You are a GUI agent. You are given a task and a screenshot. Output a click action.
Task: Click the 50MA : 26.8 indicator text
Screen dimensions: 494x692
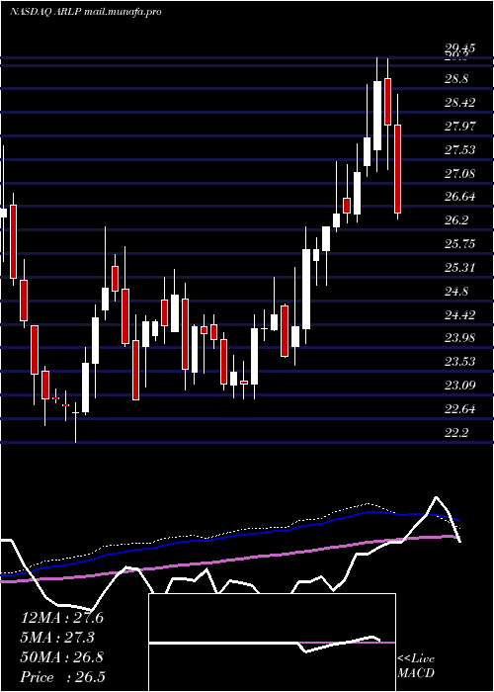(62, 657)
